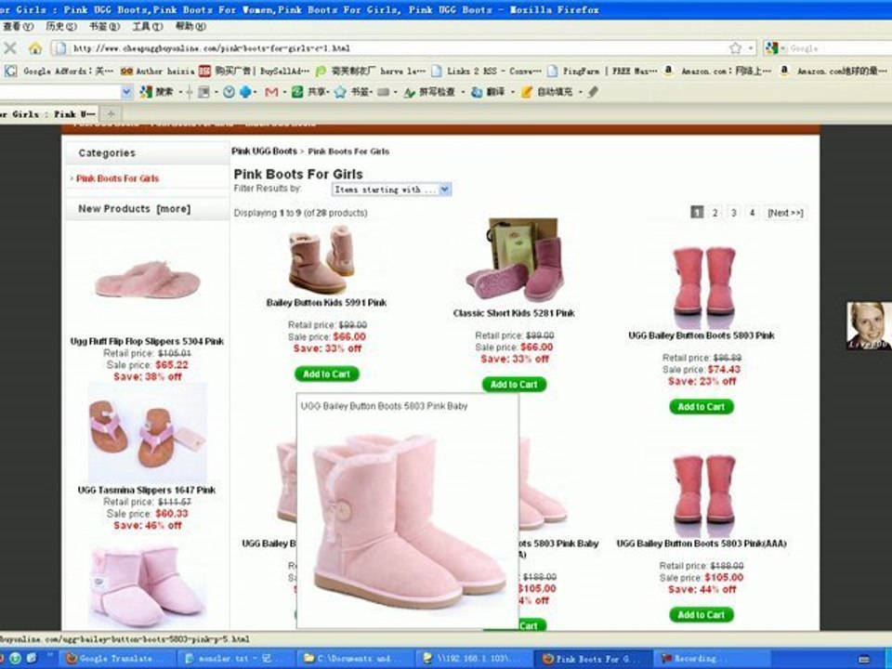This screenshot has width=892, height=669.
Task: Open the 查看 (View) menu
Action: coord(18,26)
